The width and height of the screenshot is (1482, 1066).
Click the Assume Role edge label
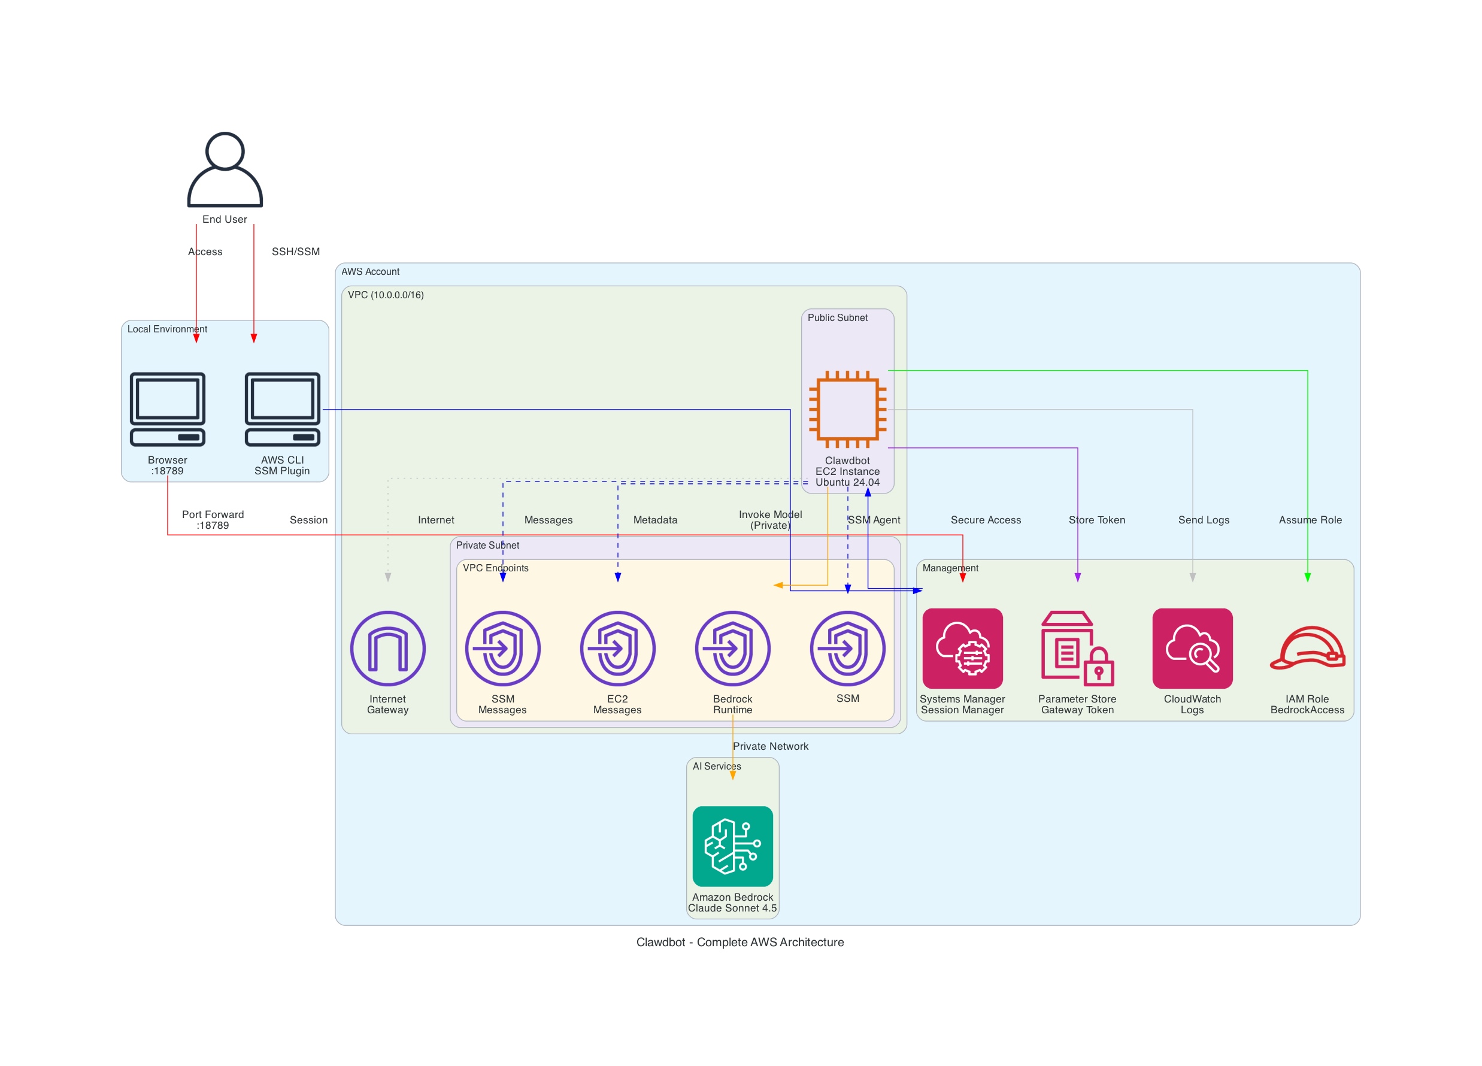[1310, 520]
